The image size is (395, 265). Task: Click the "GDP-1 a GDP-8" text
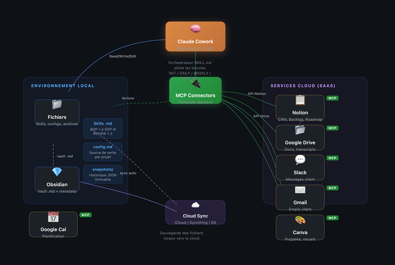click(103, 129)
